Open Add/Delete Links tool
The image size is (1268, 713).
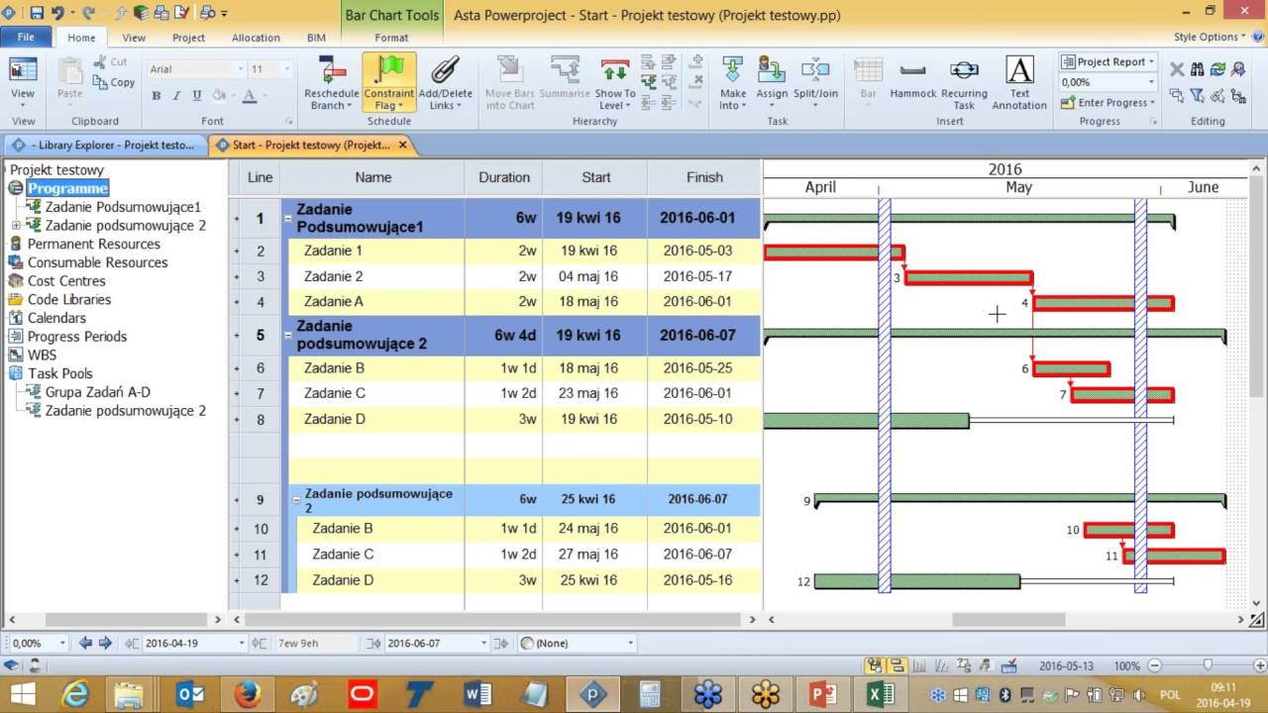click(x=446, y=83)
